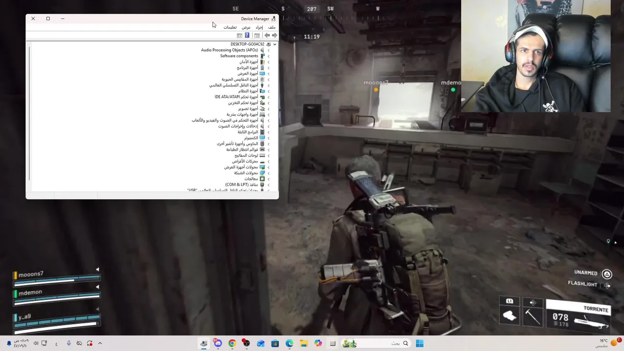Open Discord from the taskbar

(x=218, y=343)
